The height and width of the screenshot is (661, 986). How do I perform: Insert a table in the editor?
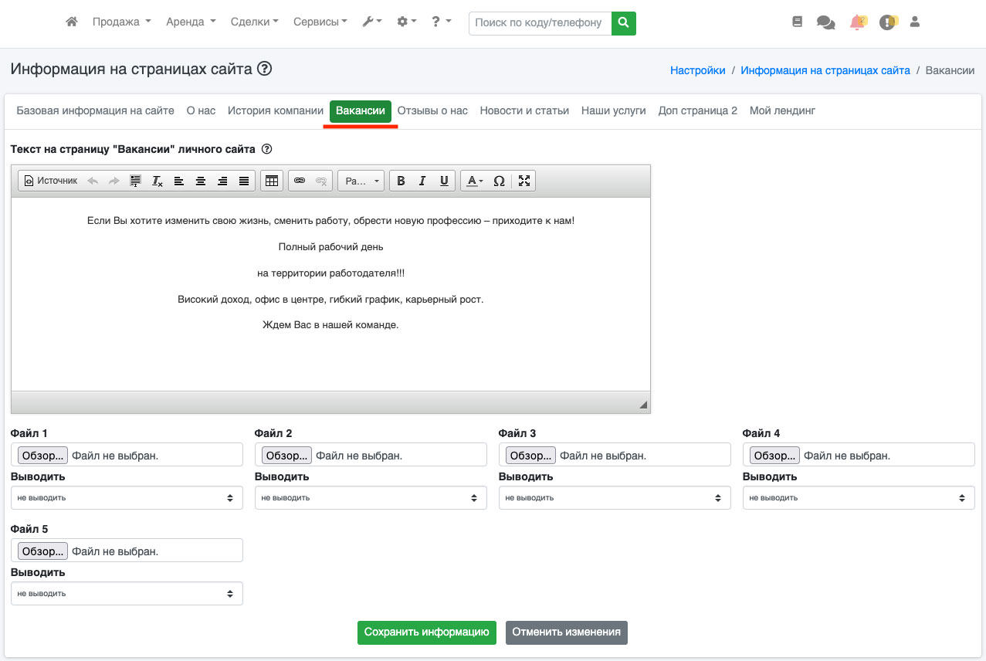271,181
